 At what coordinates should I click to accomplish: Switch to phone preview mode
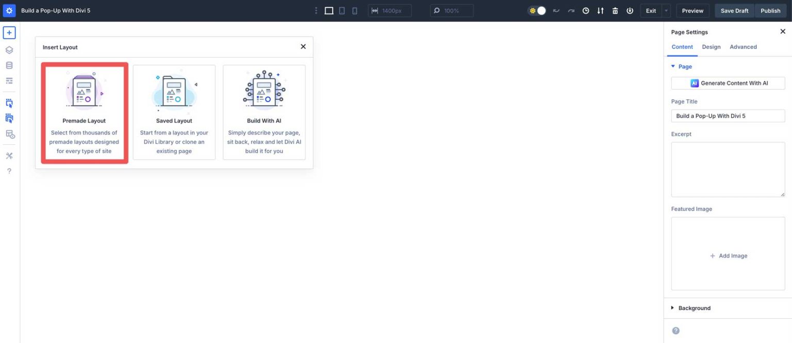[355, 10]
